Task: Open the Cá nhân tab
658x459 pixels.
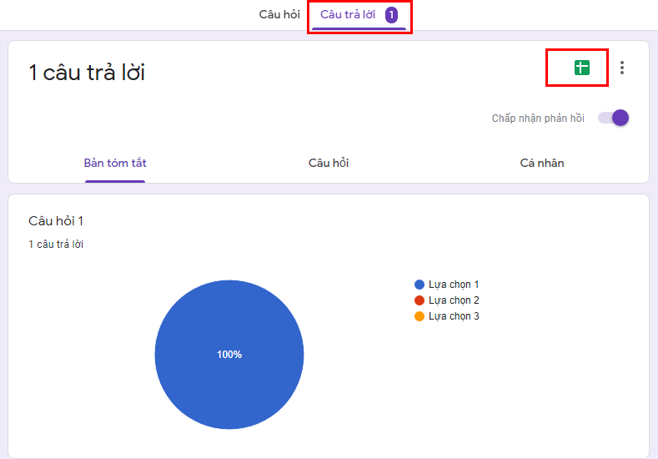Action: (x=542, y=163)
